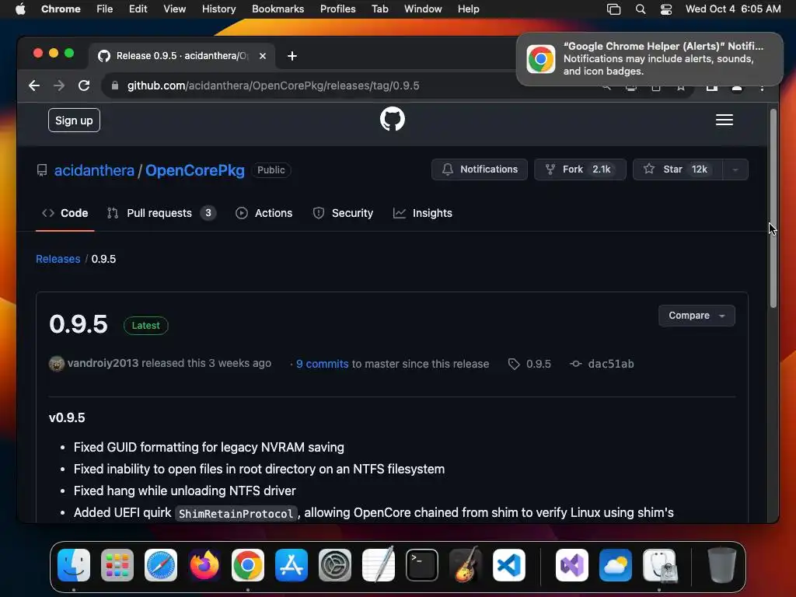Open the Chrome History menu
This screenshot has height=597, width=796.
pyautogui.click(x=218, y=9)
